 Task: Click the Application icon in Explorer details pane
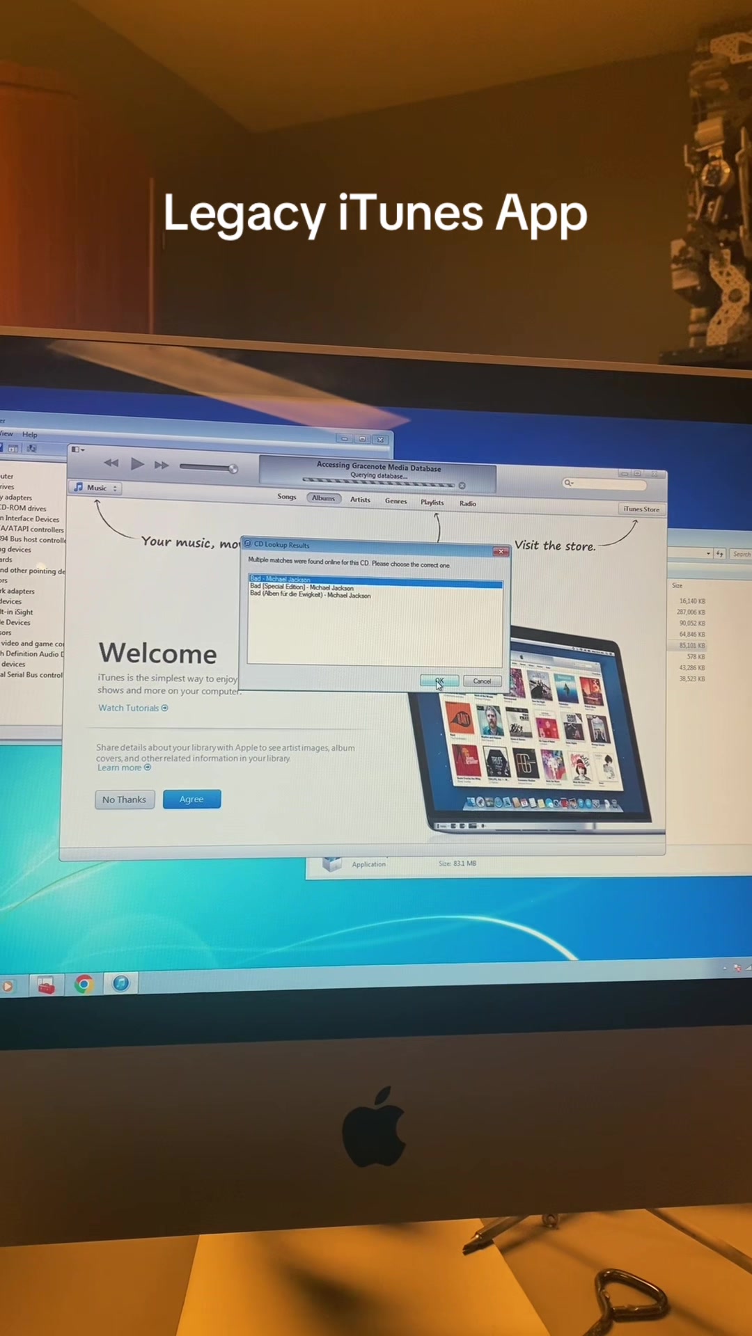pyautogui.click(x=332, y=864)
